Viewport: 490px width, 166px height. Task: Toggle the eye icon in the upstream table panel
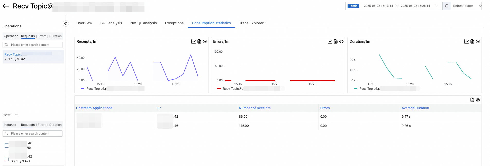coord(478,100)
